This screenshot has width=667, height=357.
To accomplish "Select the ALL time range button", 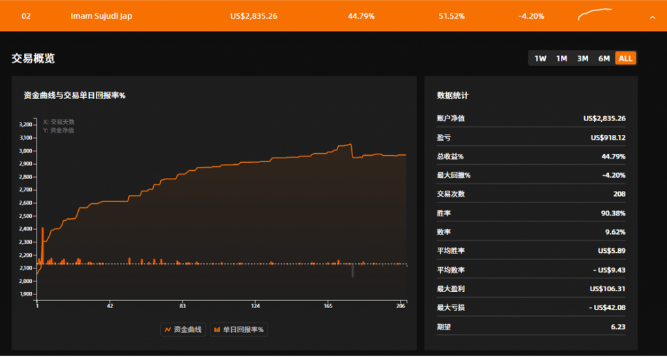I will pos(625,59).
